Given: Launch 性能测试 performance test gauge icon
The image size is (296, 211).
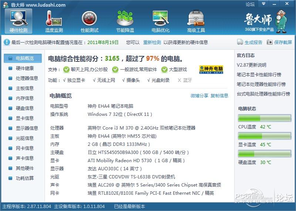Looking at the screenshot, I should click(90, 21).
